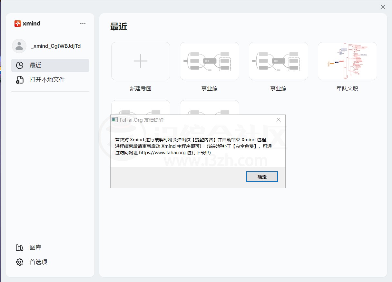Open the more options ellipsis menu
Viewport: 392px width, 282px height.
tap(83, 23)
